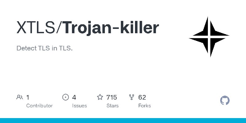Click the GitHub Octocat logo
The width and height of the screenshot is (246, 123).
click(x=225, y=101)
